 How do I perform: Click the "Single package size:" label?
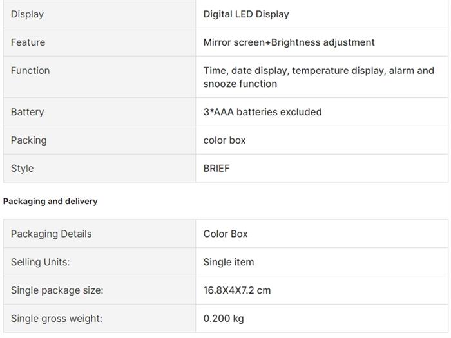tap(57, 290)
